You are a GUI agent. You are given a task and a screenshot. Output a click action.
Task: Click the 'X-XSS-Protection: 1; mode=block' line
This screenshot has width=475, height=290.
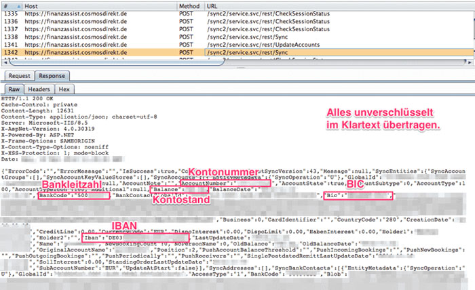coord(55,153)
